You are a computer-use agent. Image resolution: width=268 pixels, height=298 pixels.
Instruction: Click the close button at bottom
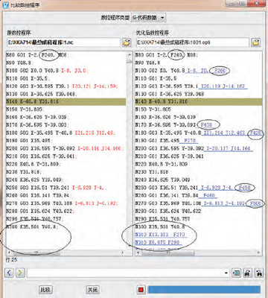(92, 290)
